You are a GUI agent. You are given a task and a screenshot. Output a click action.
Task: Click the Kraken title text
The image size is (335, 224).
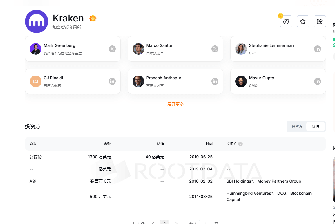[x=68, y=18]
